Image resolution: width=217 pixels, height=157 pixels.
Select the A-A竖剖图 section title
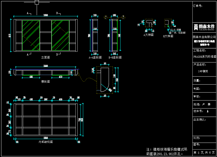point(95,57)
